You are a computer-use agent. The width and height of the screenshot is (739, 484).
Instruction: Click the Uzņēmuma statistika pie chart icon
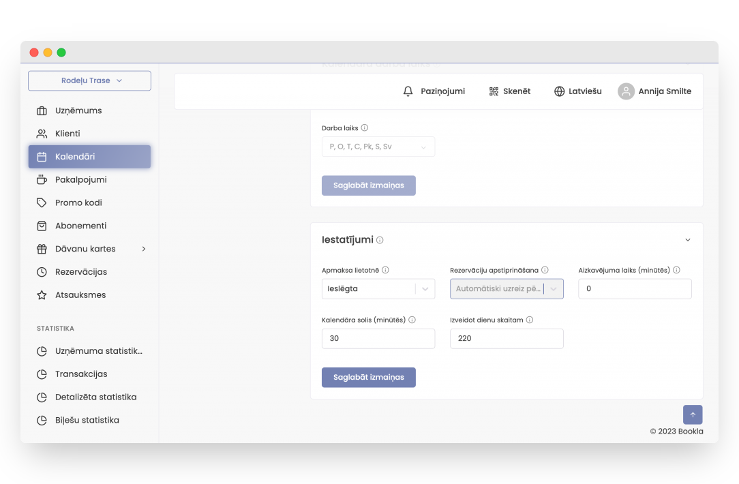point(42,350)
